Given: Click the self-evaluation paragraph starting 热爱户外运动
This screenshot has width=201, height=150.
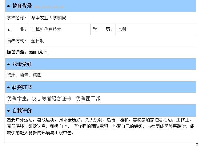Looking at the screenshot, I should click(100, 126).
